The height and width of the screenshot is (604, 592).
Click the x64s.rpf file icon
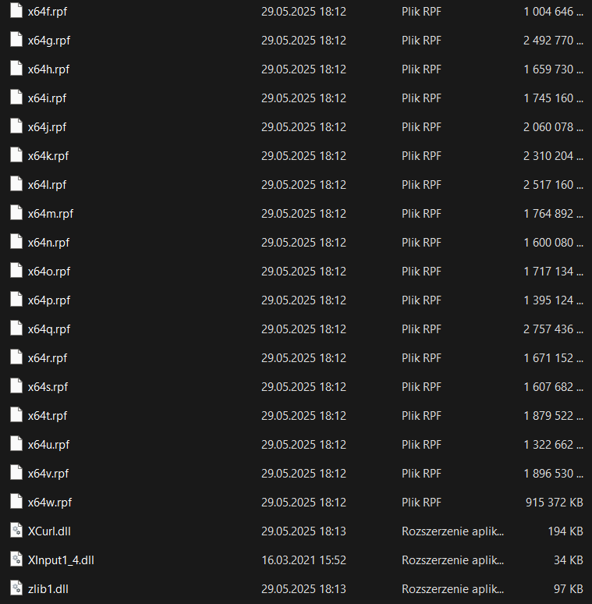coord(16,386)
